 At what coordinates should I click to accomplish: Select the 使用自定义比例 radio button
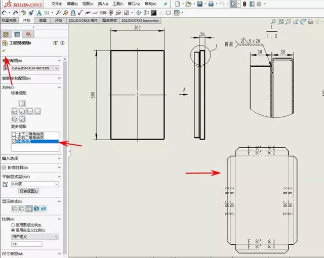pos(13,230)
